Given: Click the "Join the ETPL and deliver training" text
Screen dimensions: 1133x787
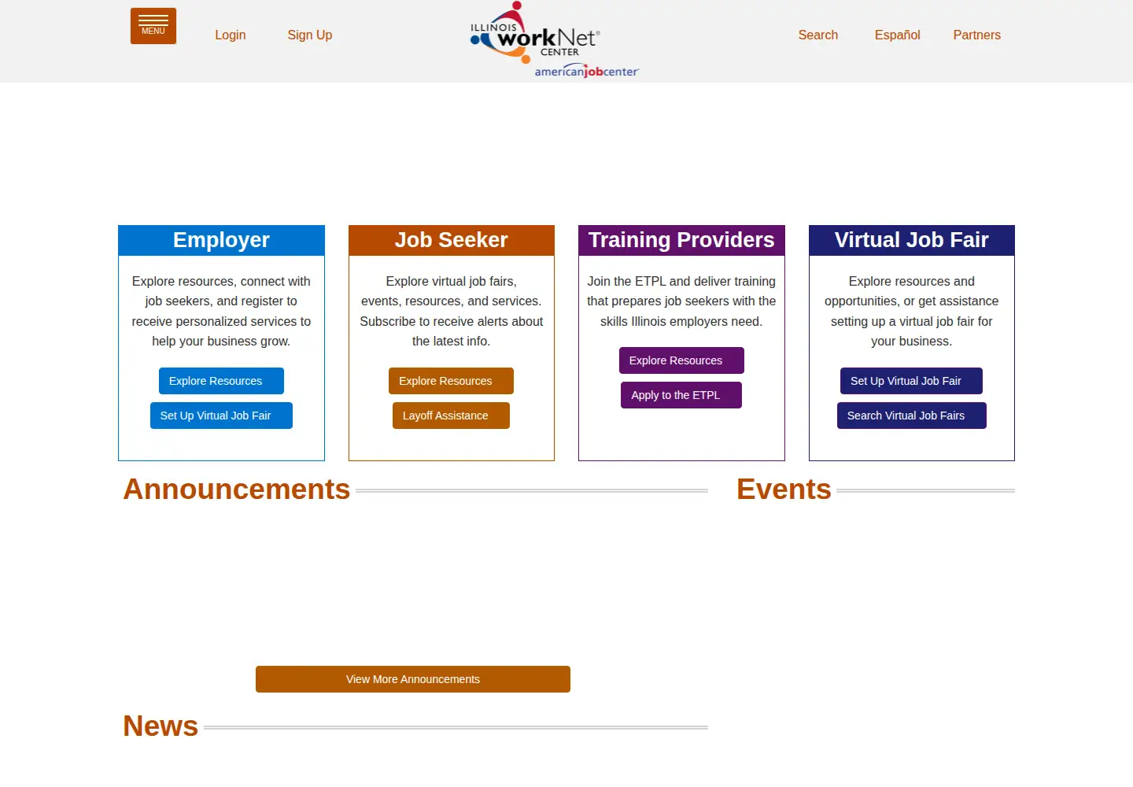Looking at the screenshot, I should [x=681, y=301].
